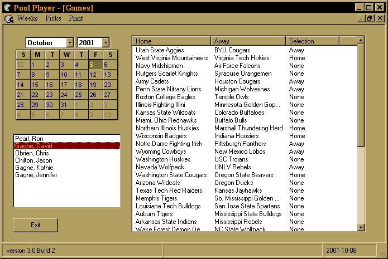Select player Pearl, Ron
The width and height of the screenshot is (388, 259).
click(67, 139)
